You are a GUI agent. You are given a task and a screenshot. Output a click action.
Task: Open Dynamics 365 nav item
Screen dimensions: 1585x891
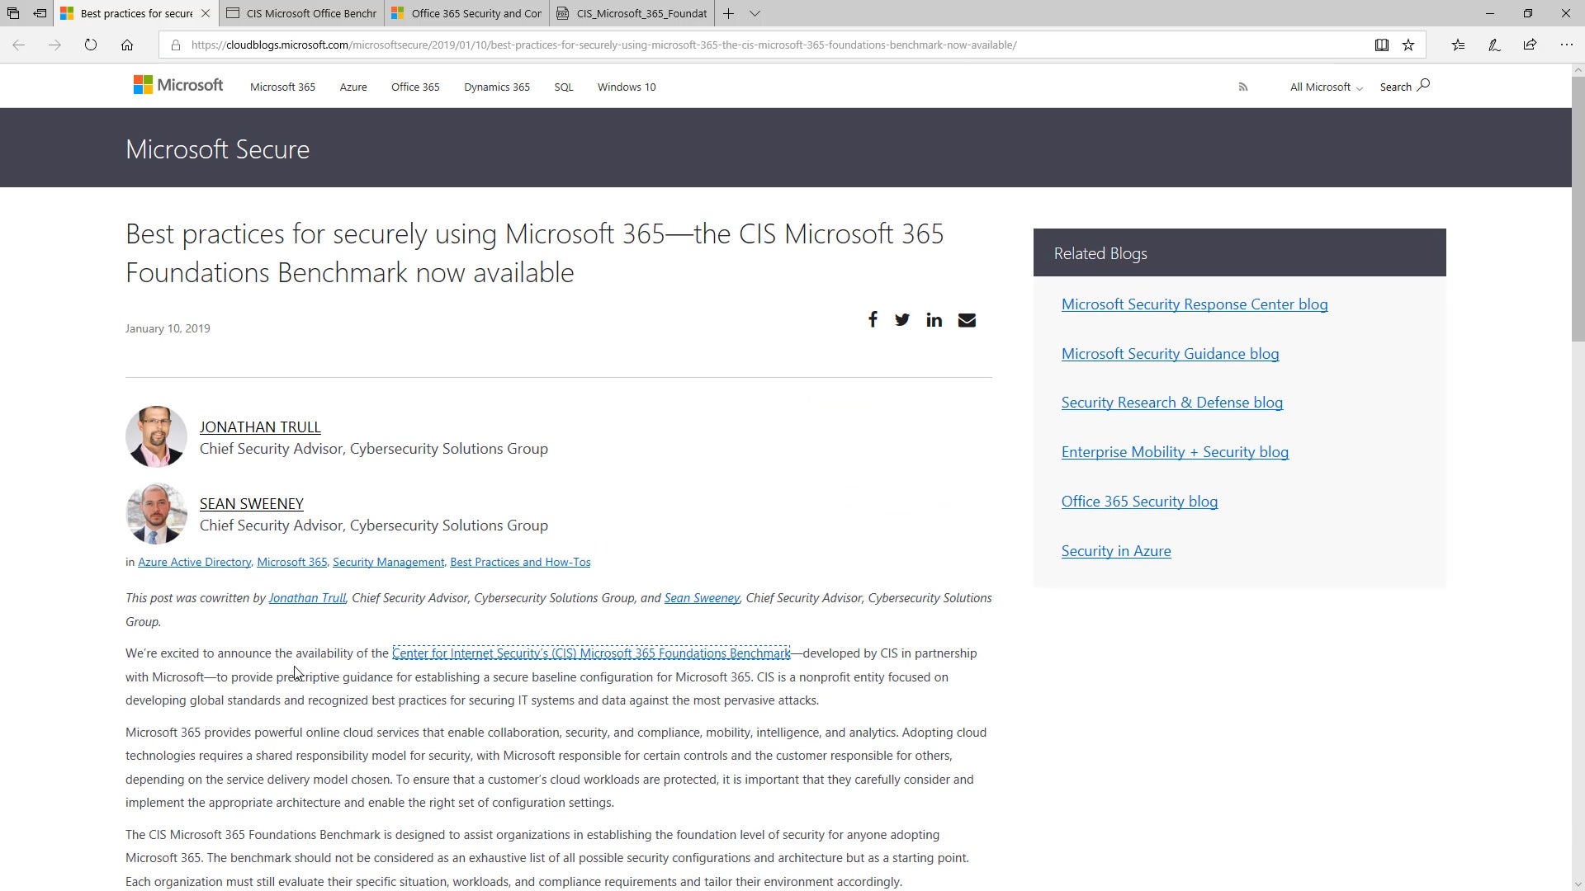click(x=497, y=87)
